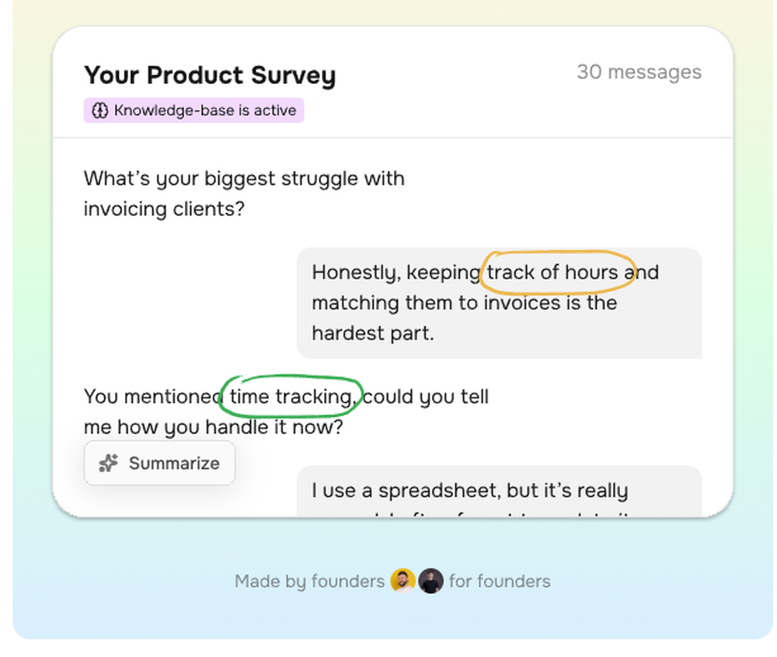Select the "What's your biggest struggle with" question line
777x657 pixels.
pyautogui.click(x=244, y=178)
